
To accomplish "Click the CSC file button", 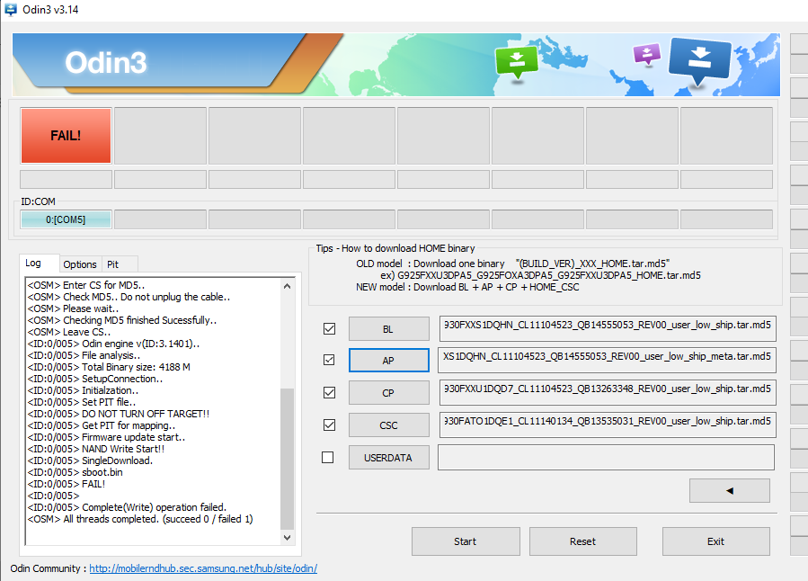I will (x=389, y=425).
